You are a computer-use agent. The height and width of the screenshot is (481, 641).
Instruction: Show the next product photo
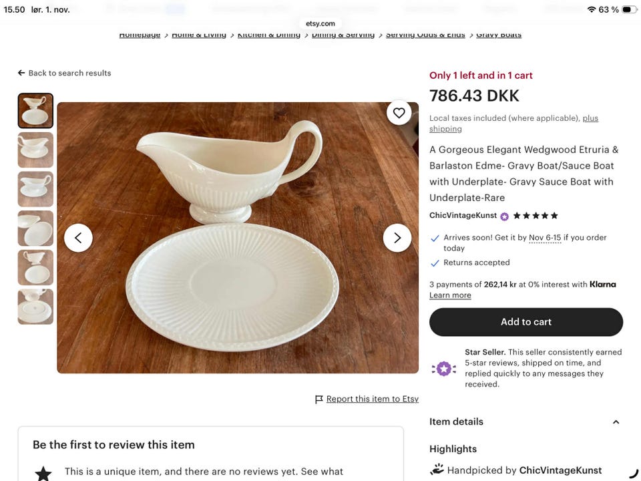397,237
